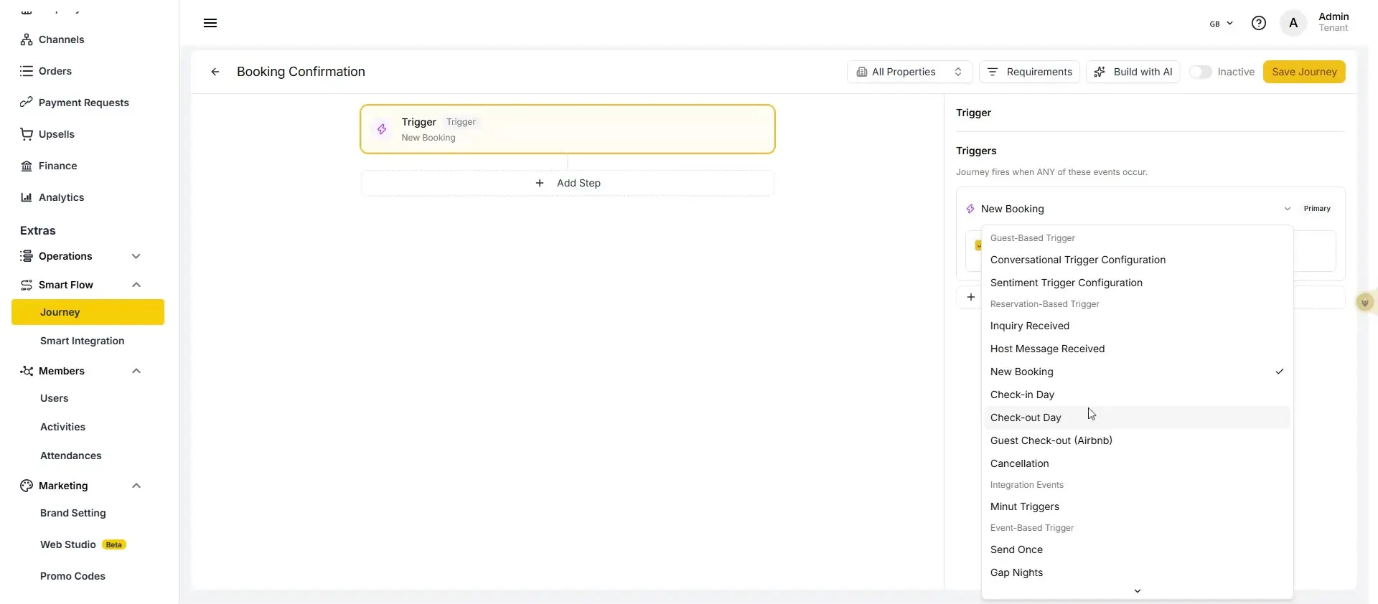Choose Guest Check-out (Airbnb) option
This screenshot has width=1378, height=604.
(x=1137, y=440)
